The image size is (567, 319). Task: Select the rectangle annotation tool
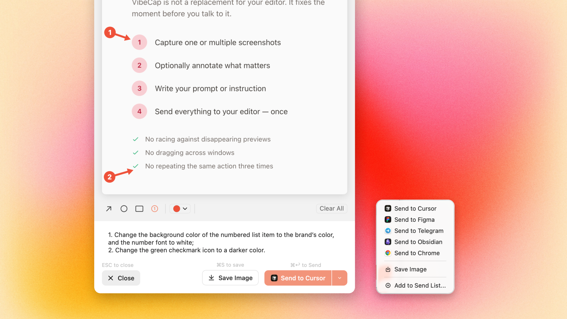click(x=139, y=209)
